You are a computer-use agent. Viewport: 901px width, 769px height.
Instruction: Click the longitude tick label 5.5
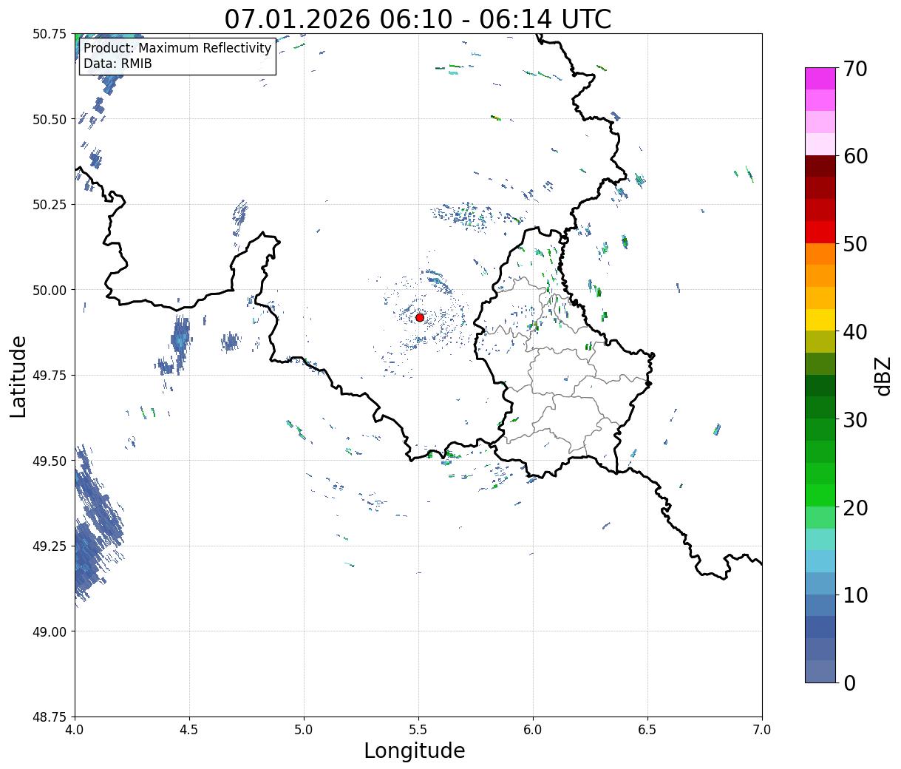[x=418, y=729]
